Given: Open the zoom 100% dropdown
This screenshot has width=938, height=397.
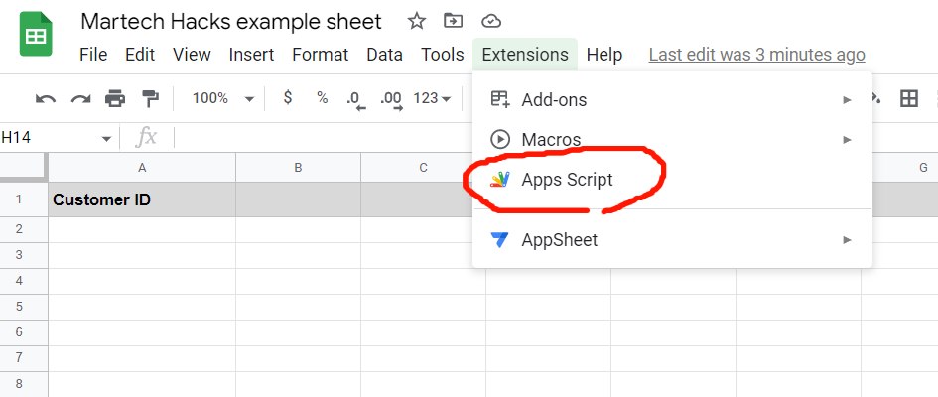Looking at the screenshot, I should pos(223,98).
